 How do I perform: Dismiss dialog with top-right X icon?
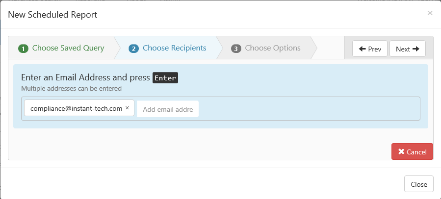pos(430,13)
